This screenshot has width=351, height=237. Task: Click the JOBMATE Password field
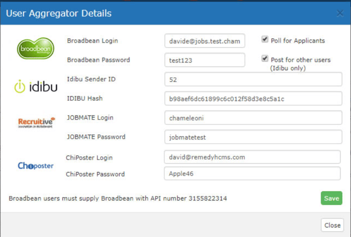(253, 137)
